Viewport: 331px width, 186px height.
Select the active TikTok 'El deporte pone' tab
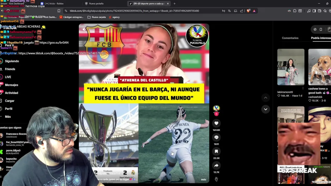pos(149,4)
